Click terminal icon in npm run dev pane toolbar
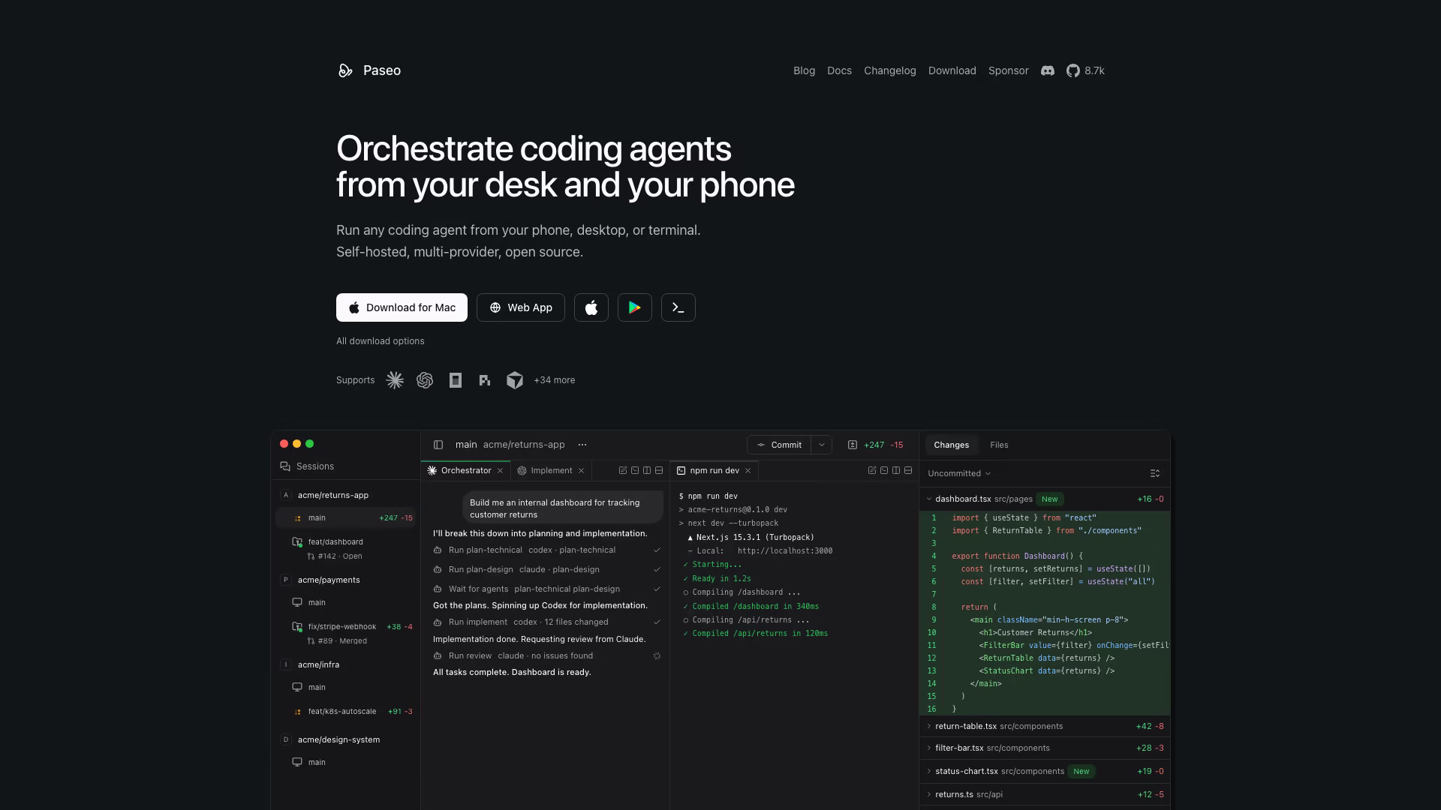The image size is (1441, 810). pyautogui.click(x=884, y=470)
